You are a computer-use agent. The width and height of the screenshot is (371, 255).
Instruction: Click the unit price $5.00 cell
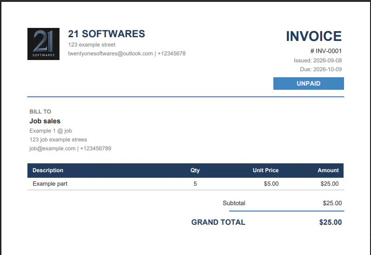pyautogui.click(x=271, y=184)
